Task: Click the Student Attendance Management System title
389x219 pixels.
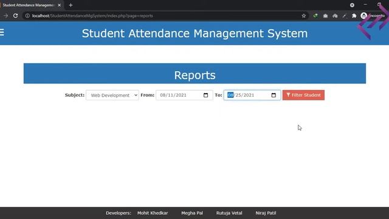Action: pyautogui.click(x=194, y=33)
